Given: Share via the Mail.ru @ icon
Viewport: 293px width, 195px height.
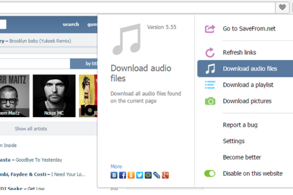Looking at the screenshot, I should [x=148, y=175].
